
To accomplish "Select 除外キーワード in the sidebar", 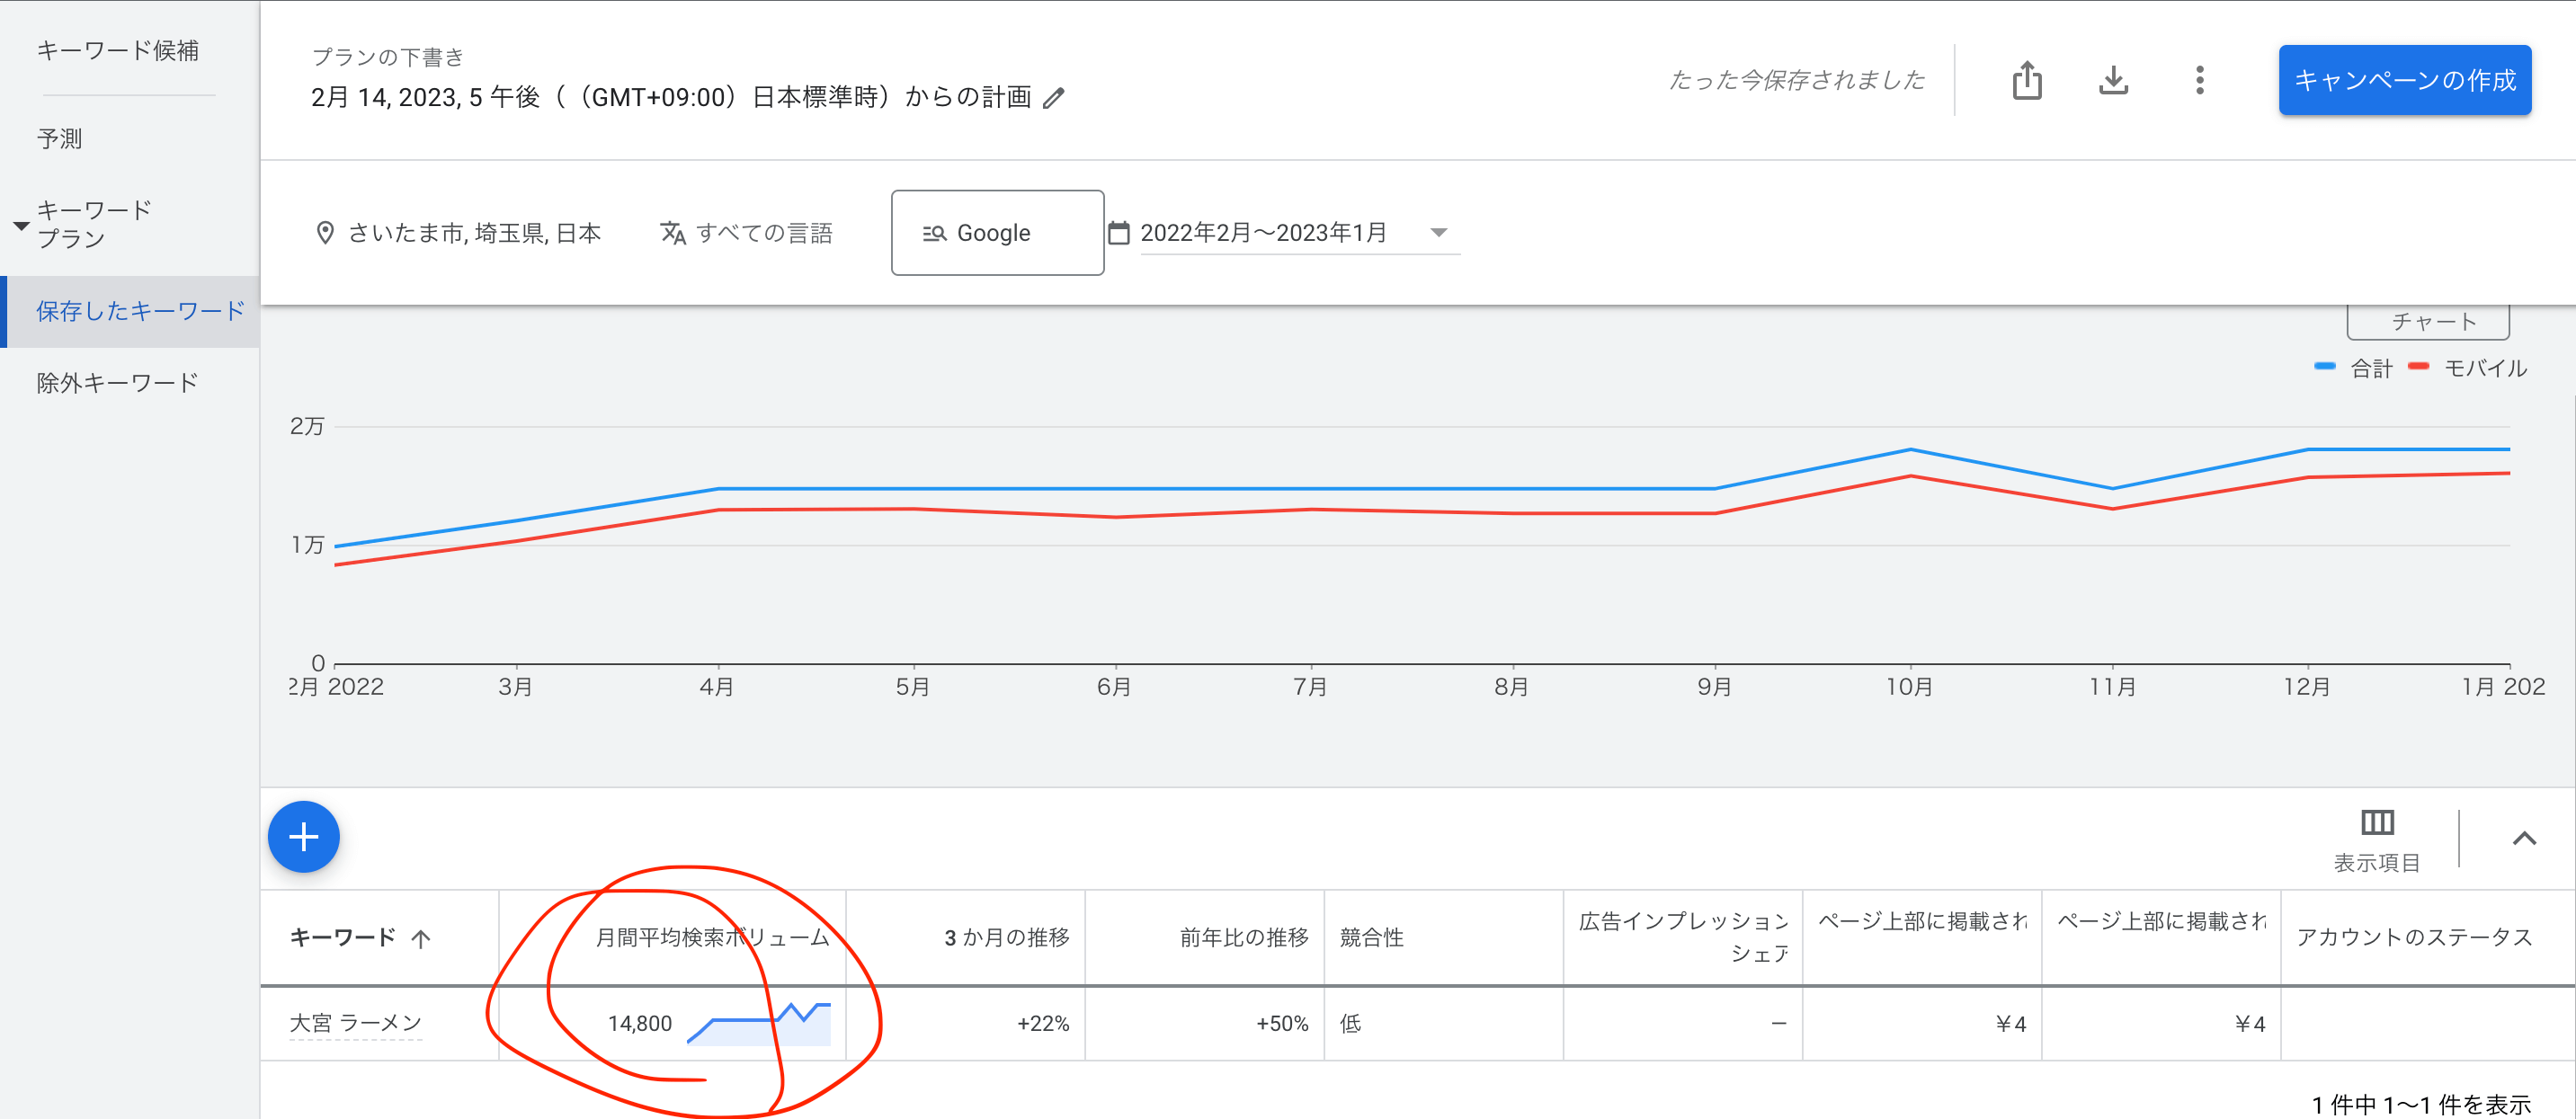I will pos(117,383).
